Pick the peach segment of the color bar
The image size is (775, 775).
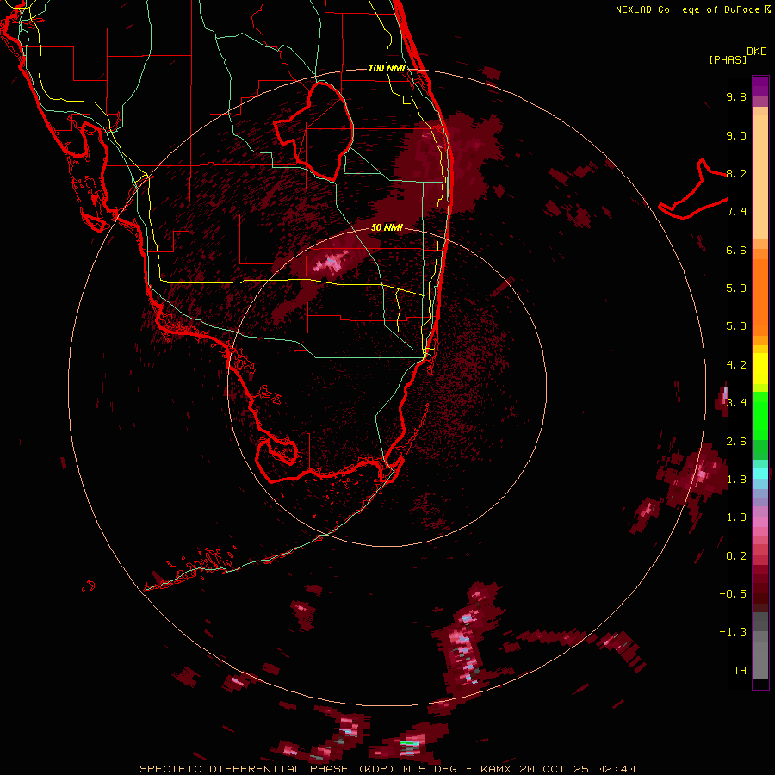pos(760,177)
